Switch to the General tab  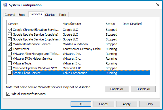pos(10,15)
